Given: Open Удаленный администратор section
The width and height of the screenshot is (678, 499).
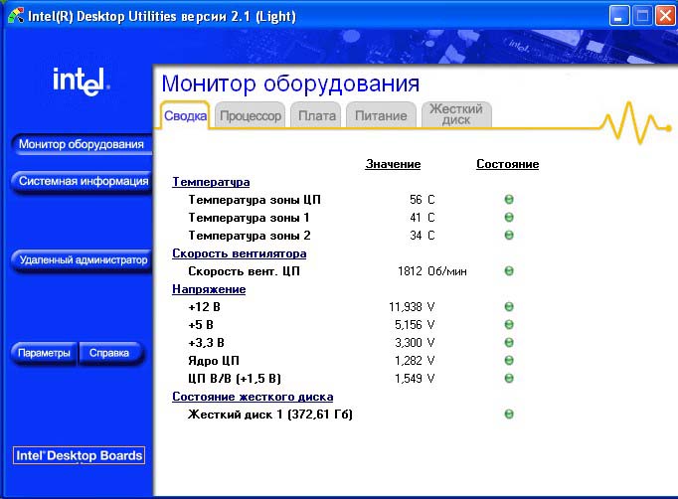Looking at the screenshot, I should tap(82, 259).
